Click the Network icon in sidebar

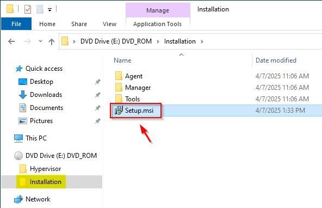tap(18, 199)
